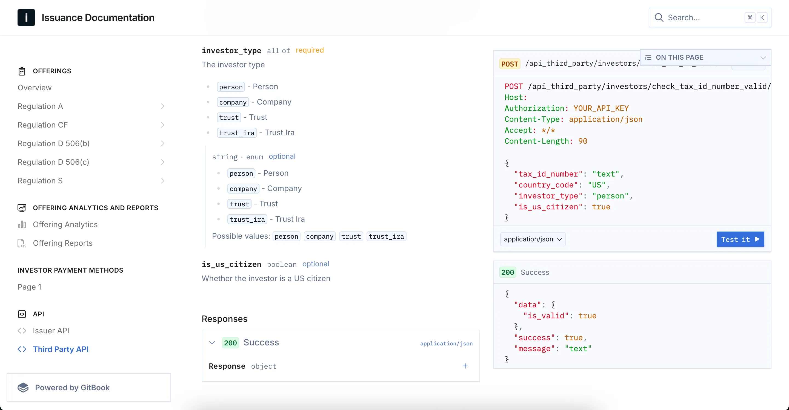Viewport: 789px width, 410px height.
Task: Expand Response object with plus icon
Action: tap(465, 366)
